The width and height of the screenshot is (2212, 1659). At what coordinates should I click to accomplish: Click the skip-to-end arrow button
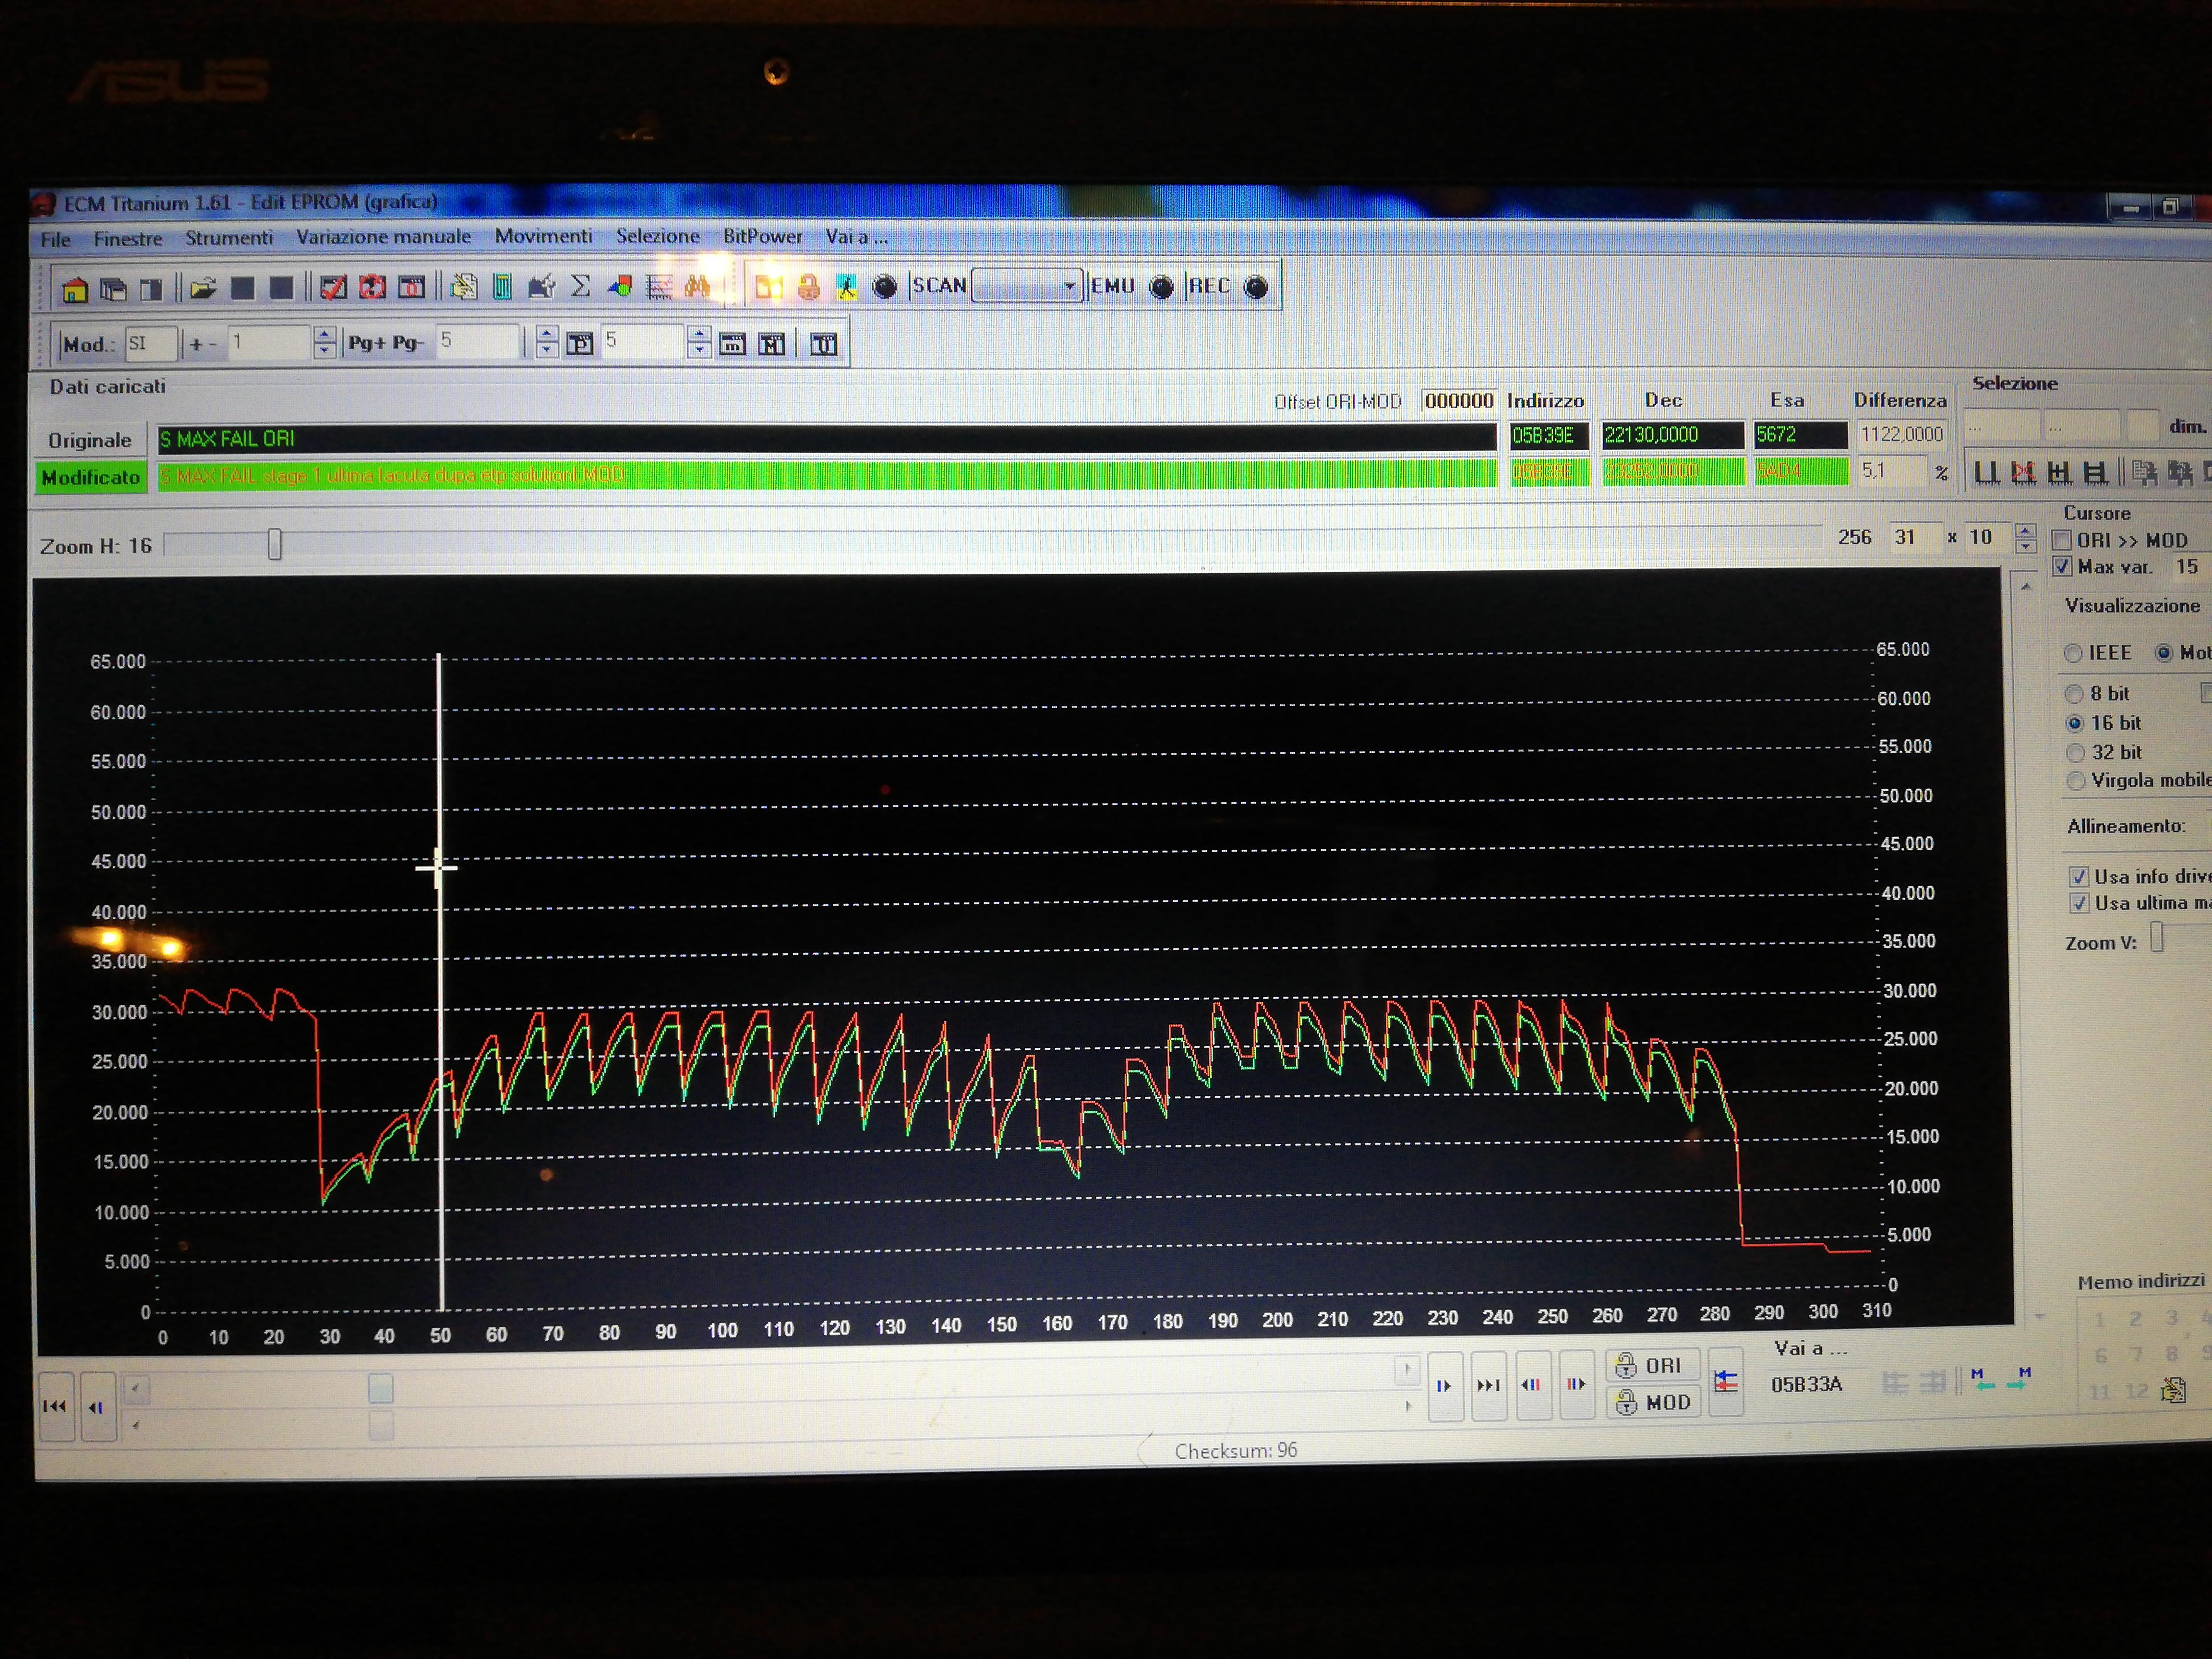(x=1489, y=1385)
